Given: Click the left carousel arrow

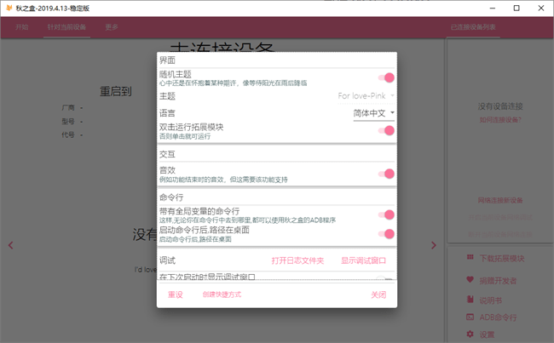Looking at the screenshot, I should click(10, 246).
